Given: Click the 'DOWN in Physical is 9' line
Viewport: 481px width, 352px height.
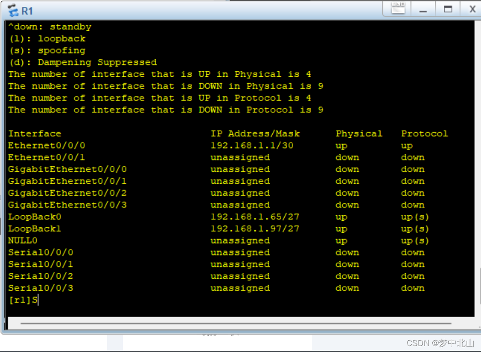Looking at the screenshot, I should (166, 87).
